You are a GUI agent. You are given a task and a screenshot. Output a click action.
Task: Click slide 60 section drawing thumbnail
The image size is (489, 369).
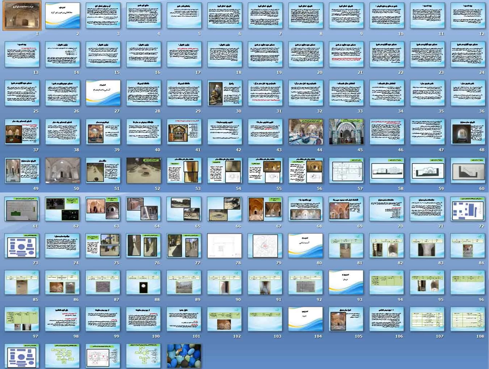(468, 170)
